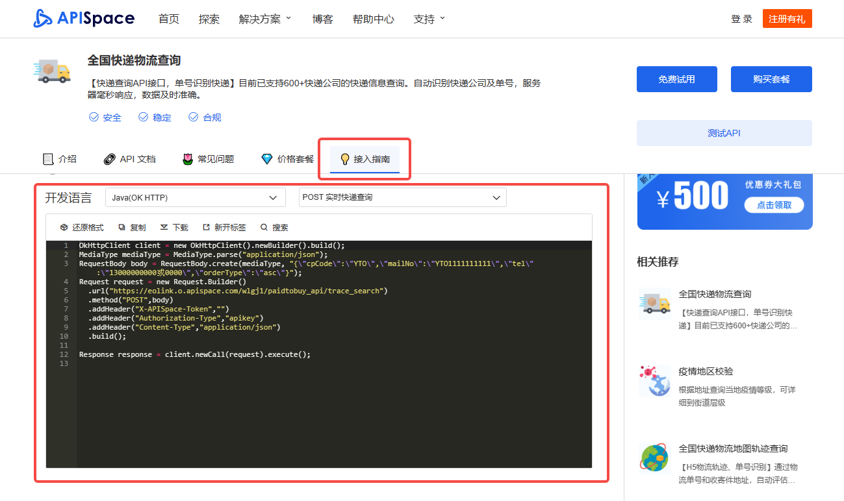Click line number 12 in gutter
Screen dimensions: 844x501
(64, 355)
